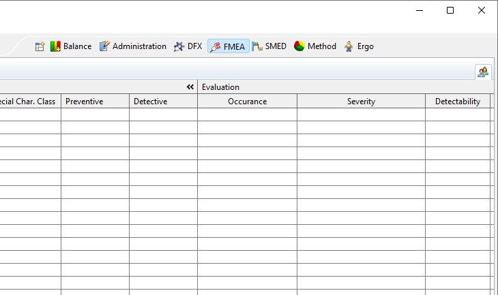This screenshot has height=295, width=498.
Task: Open the Balance perspective
Action: [x=71, y=46]
